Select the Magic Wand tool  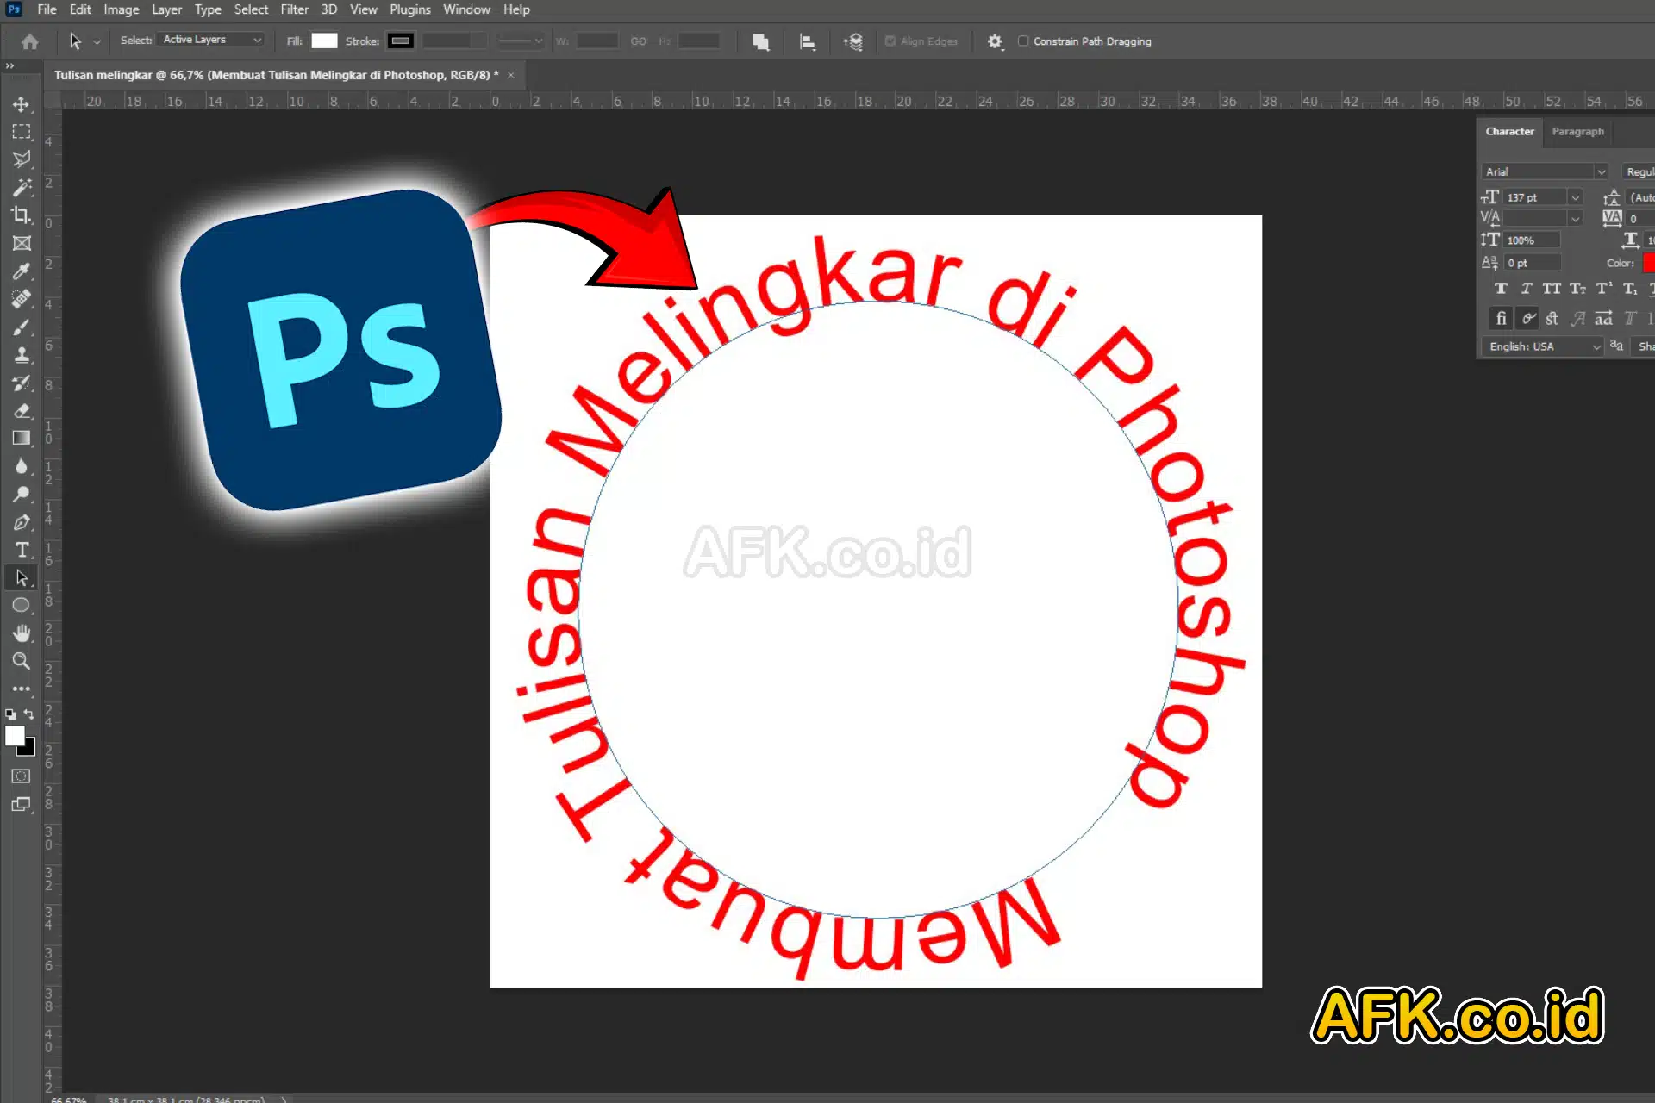(22, 187)
